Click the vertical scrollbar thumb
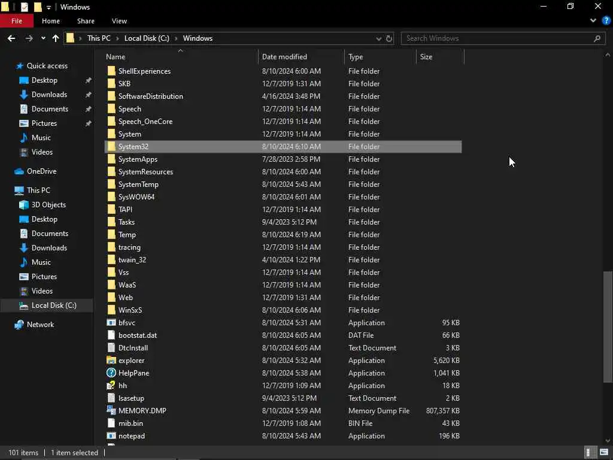 [608, 326]
